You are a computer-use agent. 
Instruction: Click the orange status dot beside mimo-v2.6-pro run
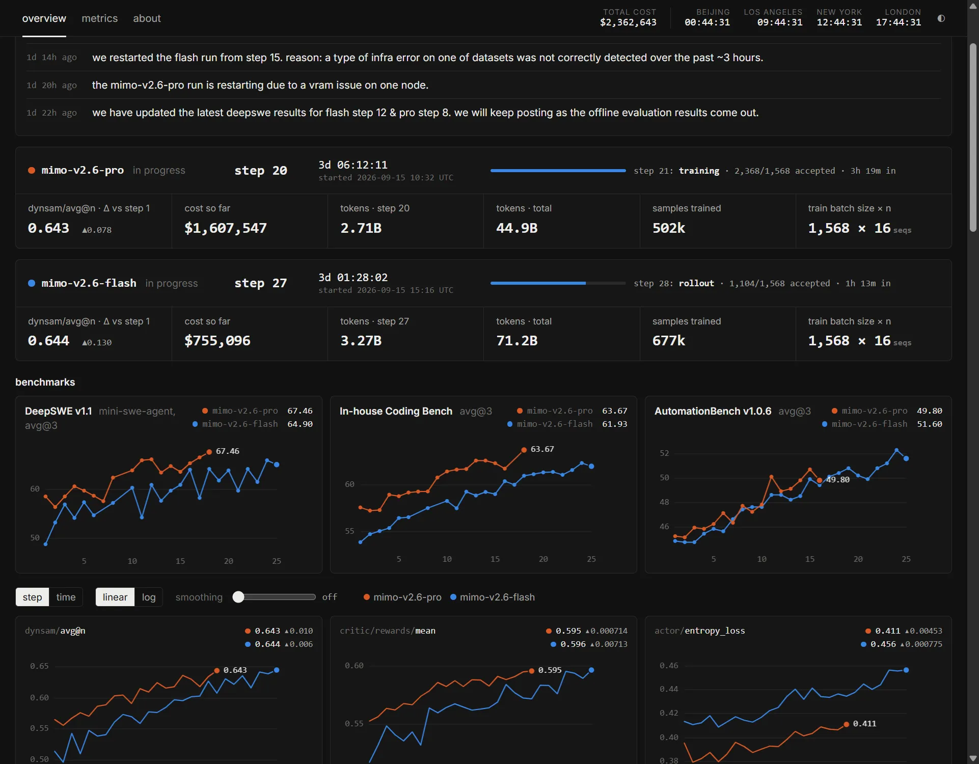click(32, 171)
